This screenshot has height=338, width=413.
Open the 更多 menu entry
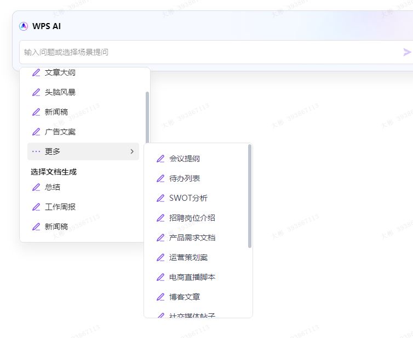[x=83, y=151]
